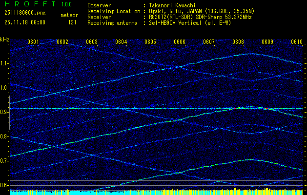Viewport: 307px width, 195px height.
Task: Click the 0603 time marker
Action: (x=92, y=41)
